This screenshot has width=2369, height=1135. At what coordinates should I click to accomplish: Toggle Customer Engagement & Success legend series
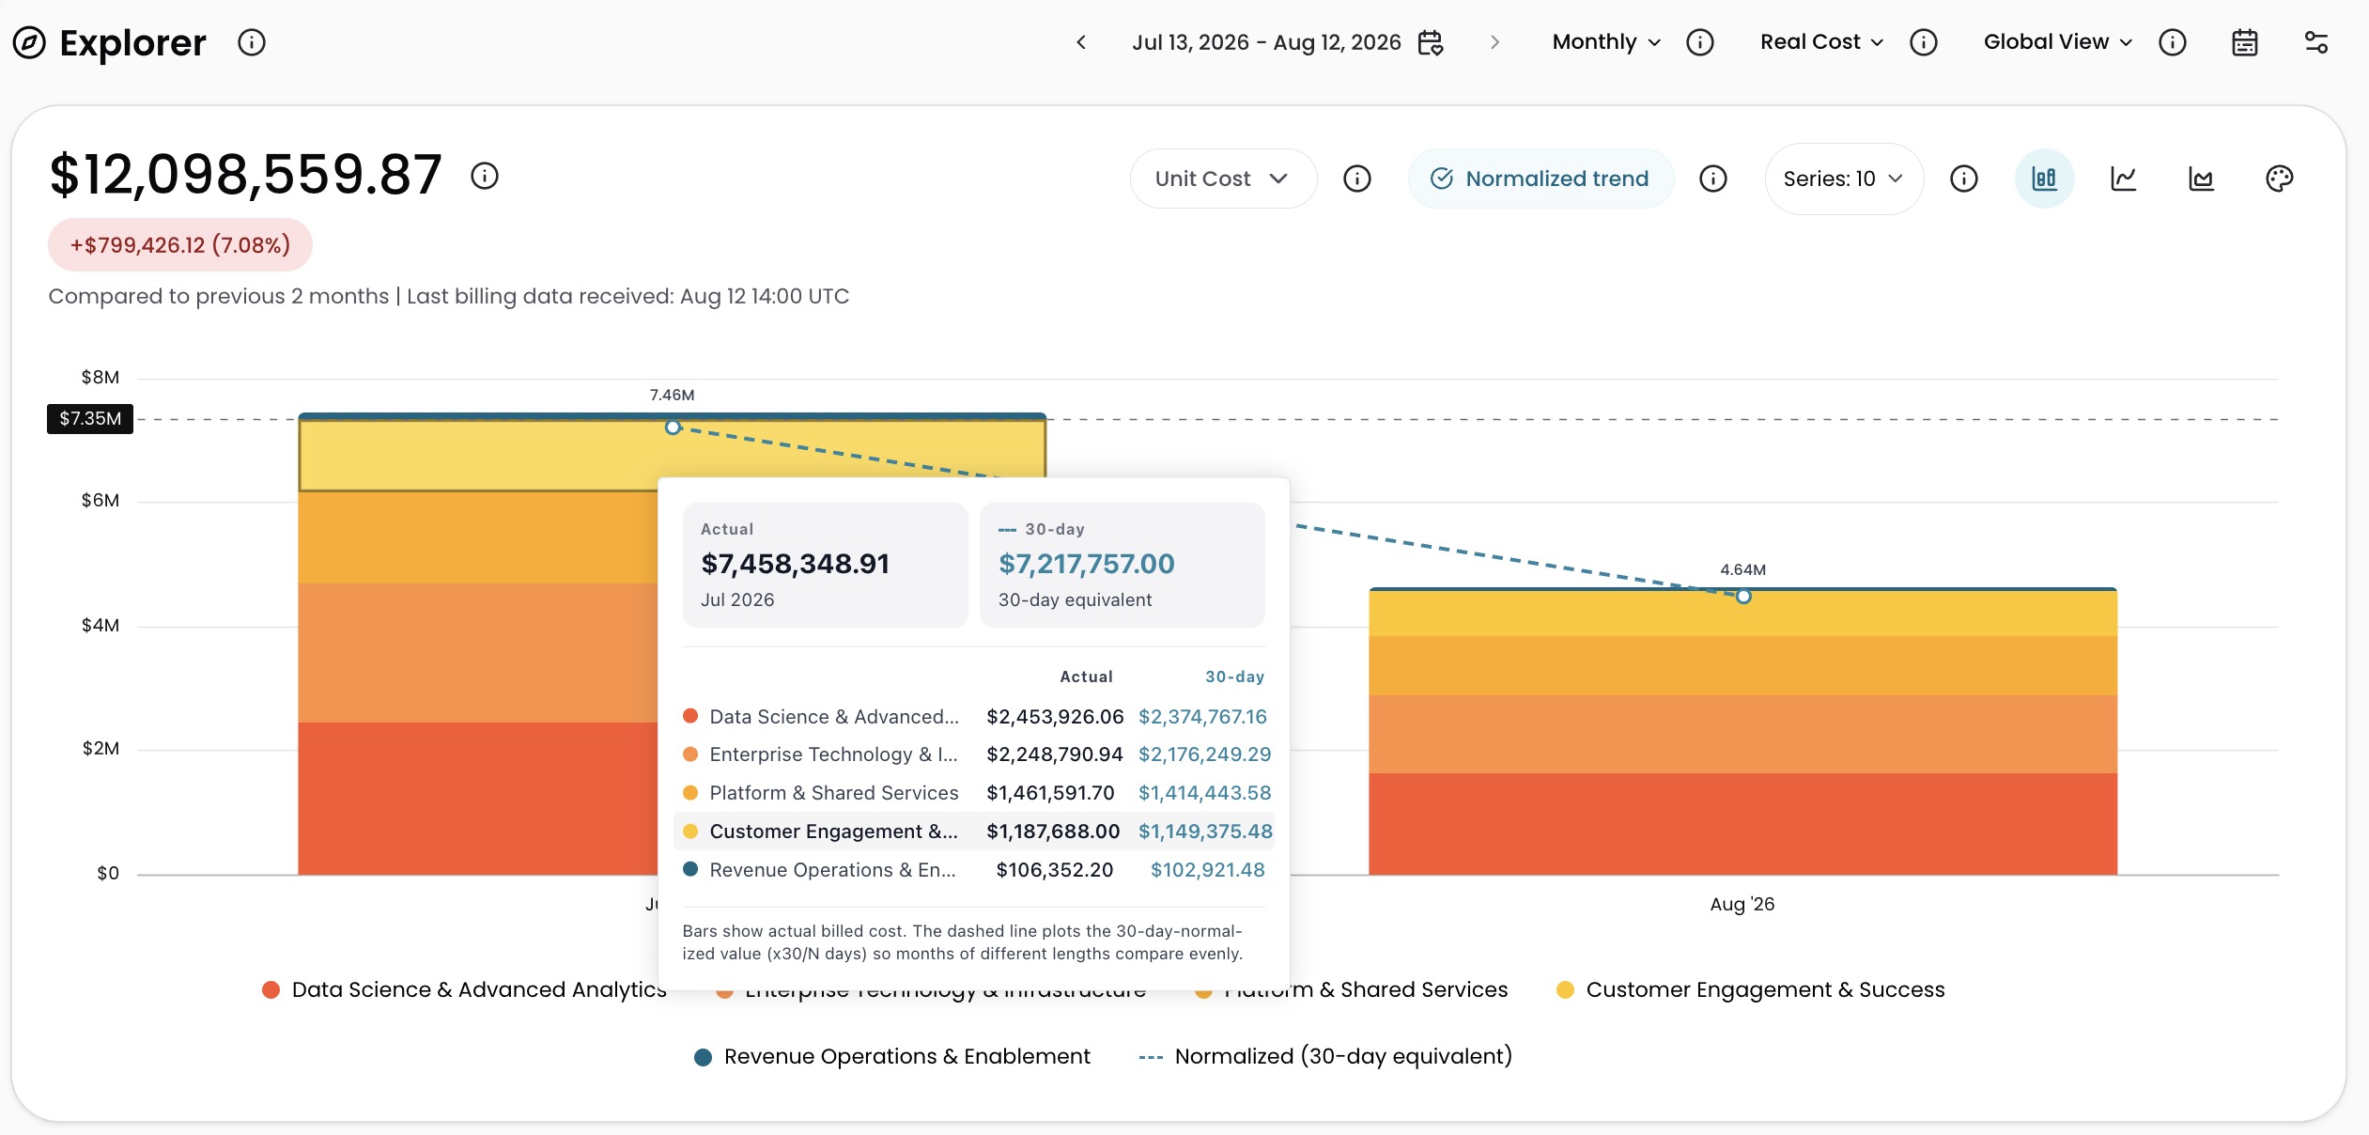(1751, 989)
